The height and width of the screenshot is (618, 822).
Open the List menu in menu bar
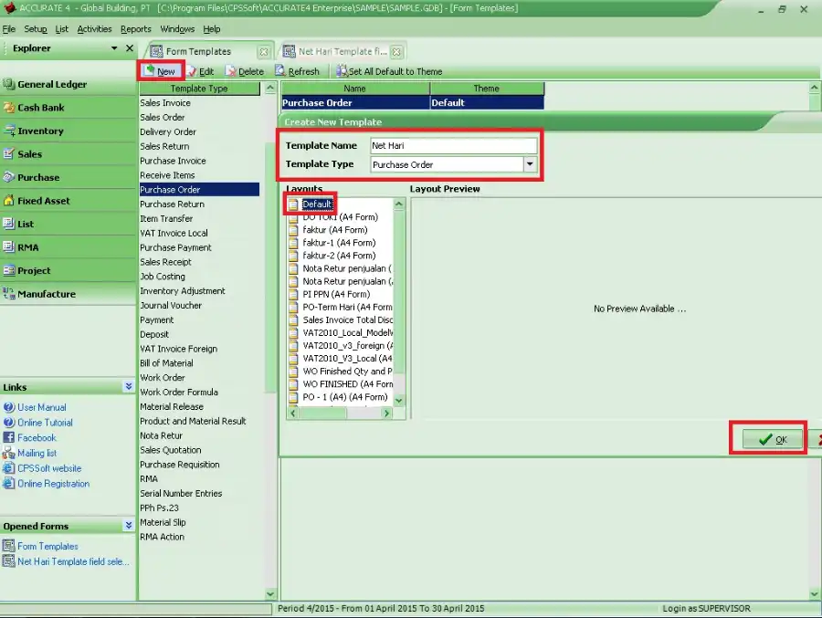(x=62, y=29)
